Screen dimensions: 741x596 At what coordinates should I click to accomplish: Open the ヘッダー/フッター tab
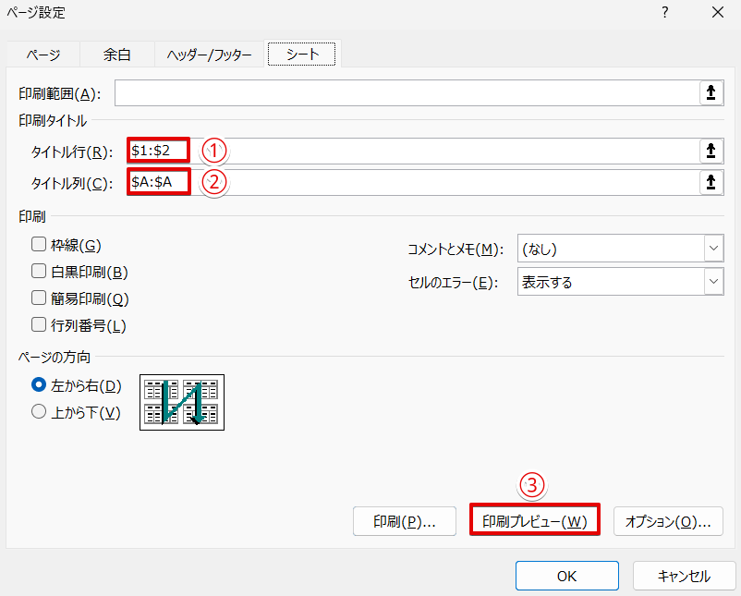[x=210, y=54]
